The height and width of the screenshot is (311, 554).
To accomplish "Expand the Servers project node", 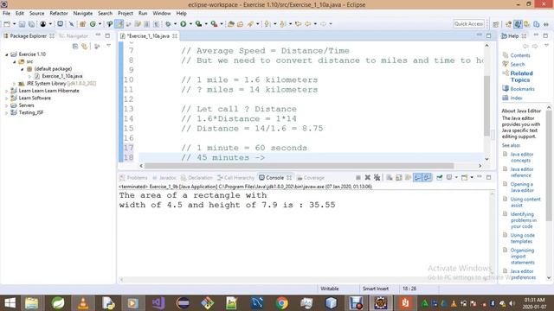I will click(x=6, y=105).
